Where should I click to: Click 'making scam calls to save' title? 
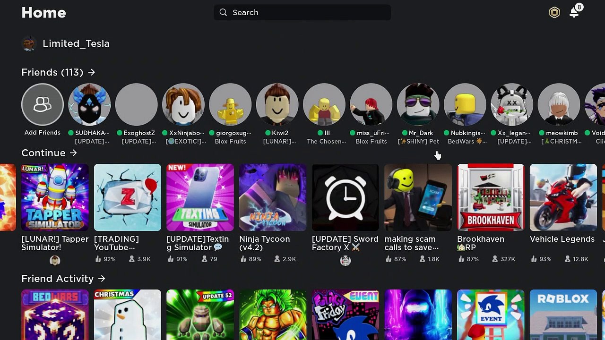point(412,243)
